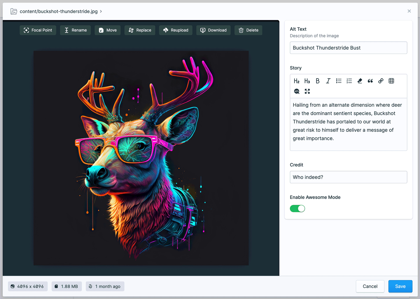Disable Awesome Mode
420x299 pixels.
(297, 208)
